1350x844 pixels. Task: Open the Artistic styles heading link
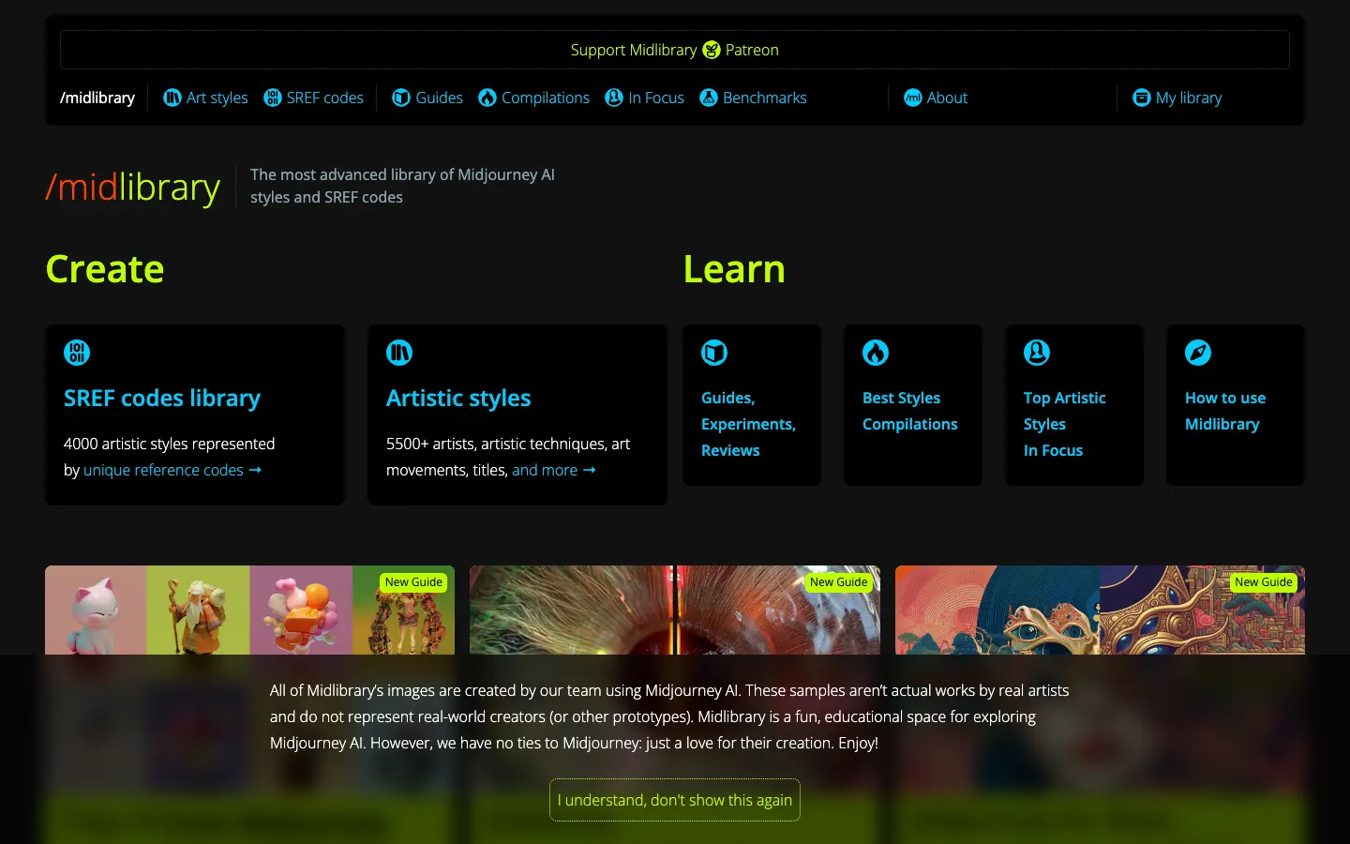(458, 398)
